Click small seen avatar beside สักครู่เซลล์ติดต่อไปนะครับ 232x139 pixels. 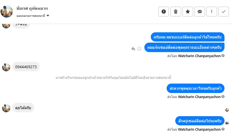point(227,123)
